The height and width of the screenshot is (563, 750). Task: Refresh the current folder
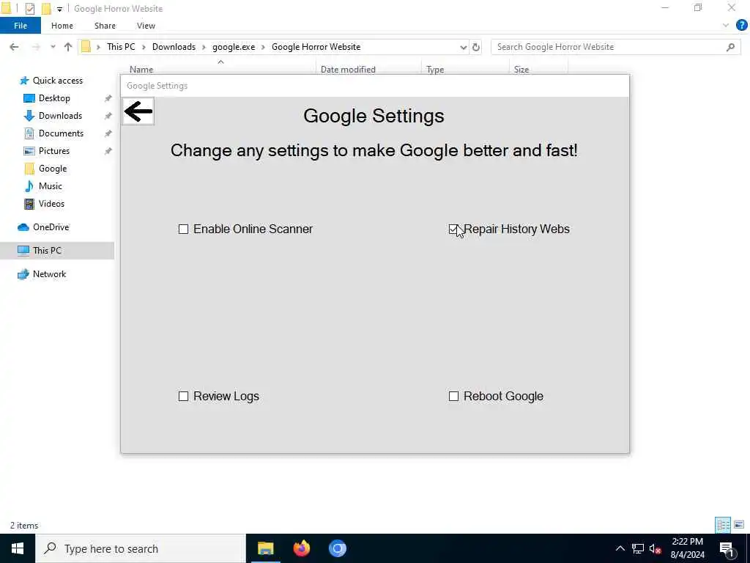pos(476,47)
